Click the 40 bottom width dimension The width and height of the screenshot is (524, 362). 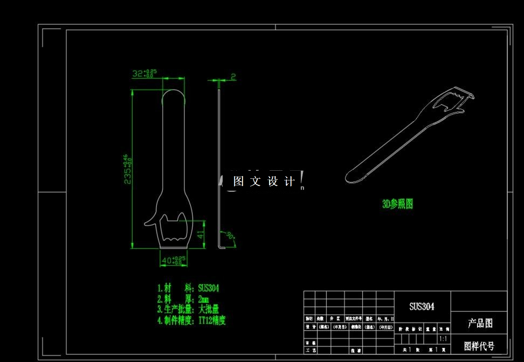174,260
